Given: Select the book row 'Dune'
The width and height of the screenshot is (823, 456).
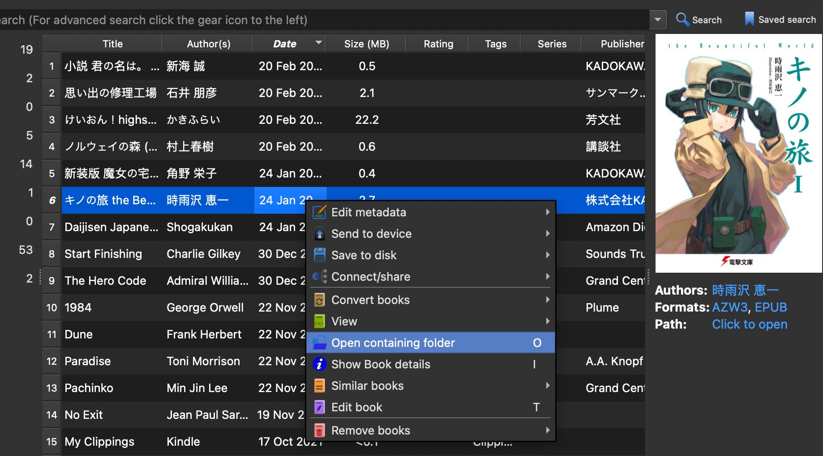Looking at the screenshot, I should tap(175, 334).
